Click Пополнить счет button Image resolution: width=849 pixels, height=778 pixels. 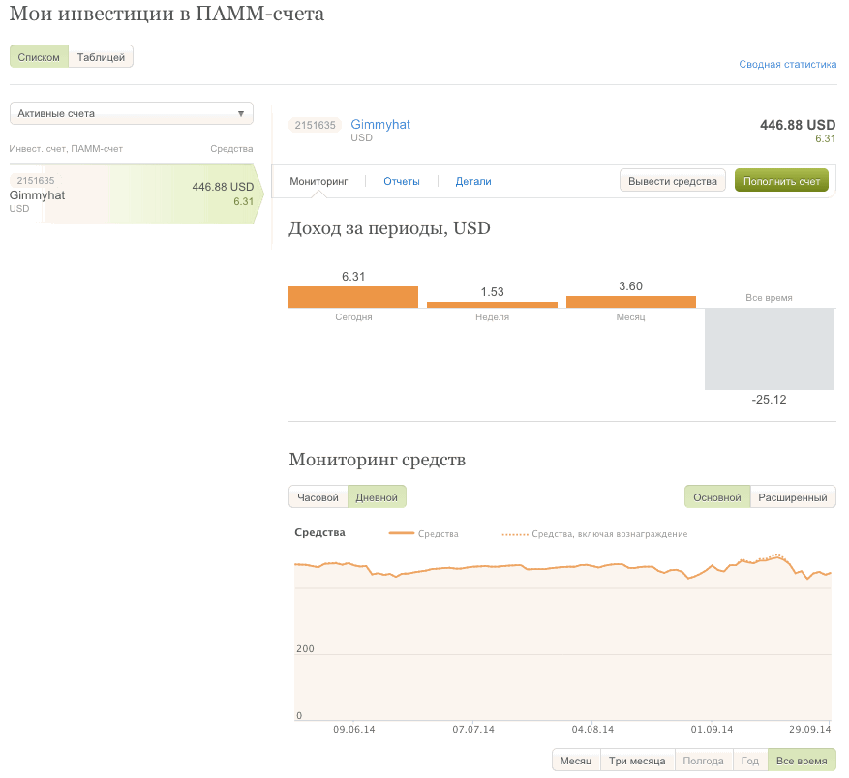click(x=781, y=181)
